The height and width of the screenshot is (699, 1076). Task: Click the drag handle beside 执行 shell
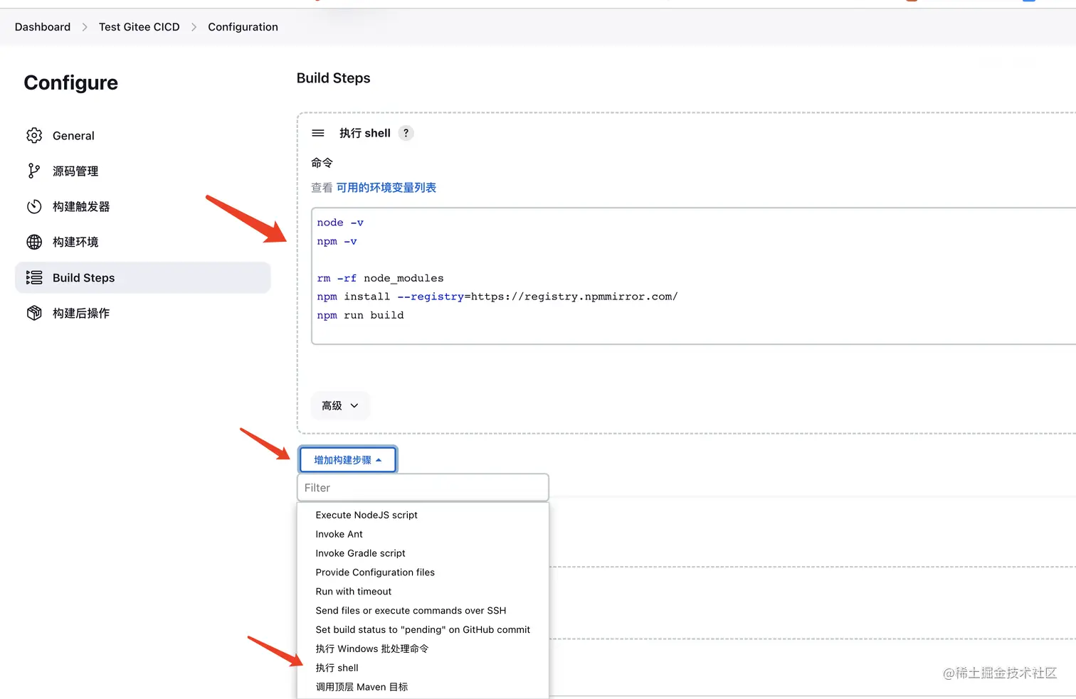coord(318,133)
